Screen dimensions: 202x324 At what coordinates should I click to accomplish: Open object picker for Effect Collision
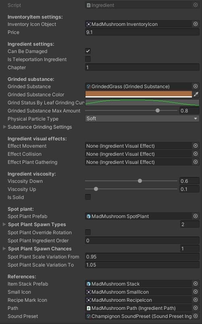tap(196, 154)
